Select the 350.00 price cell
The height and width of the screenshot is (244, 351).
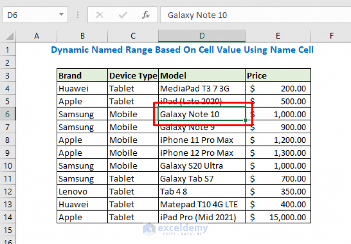[278, 191]
